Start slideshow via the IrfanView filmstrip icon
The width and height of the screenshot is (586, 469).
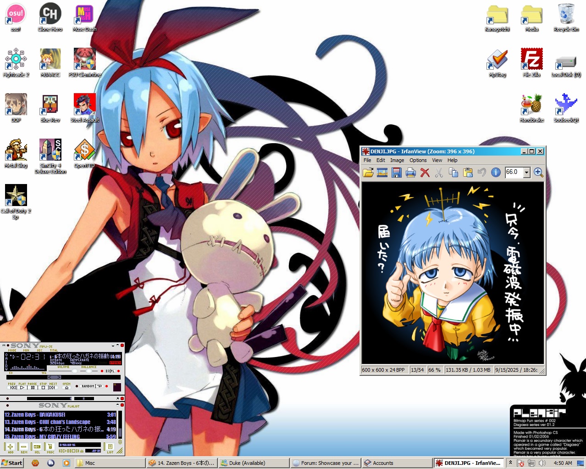382,172
